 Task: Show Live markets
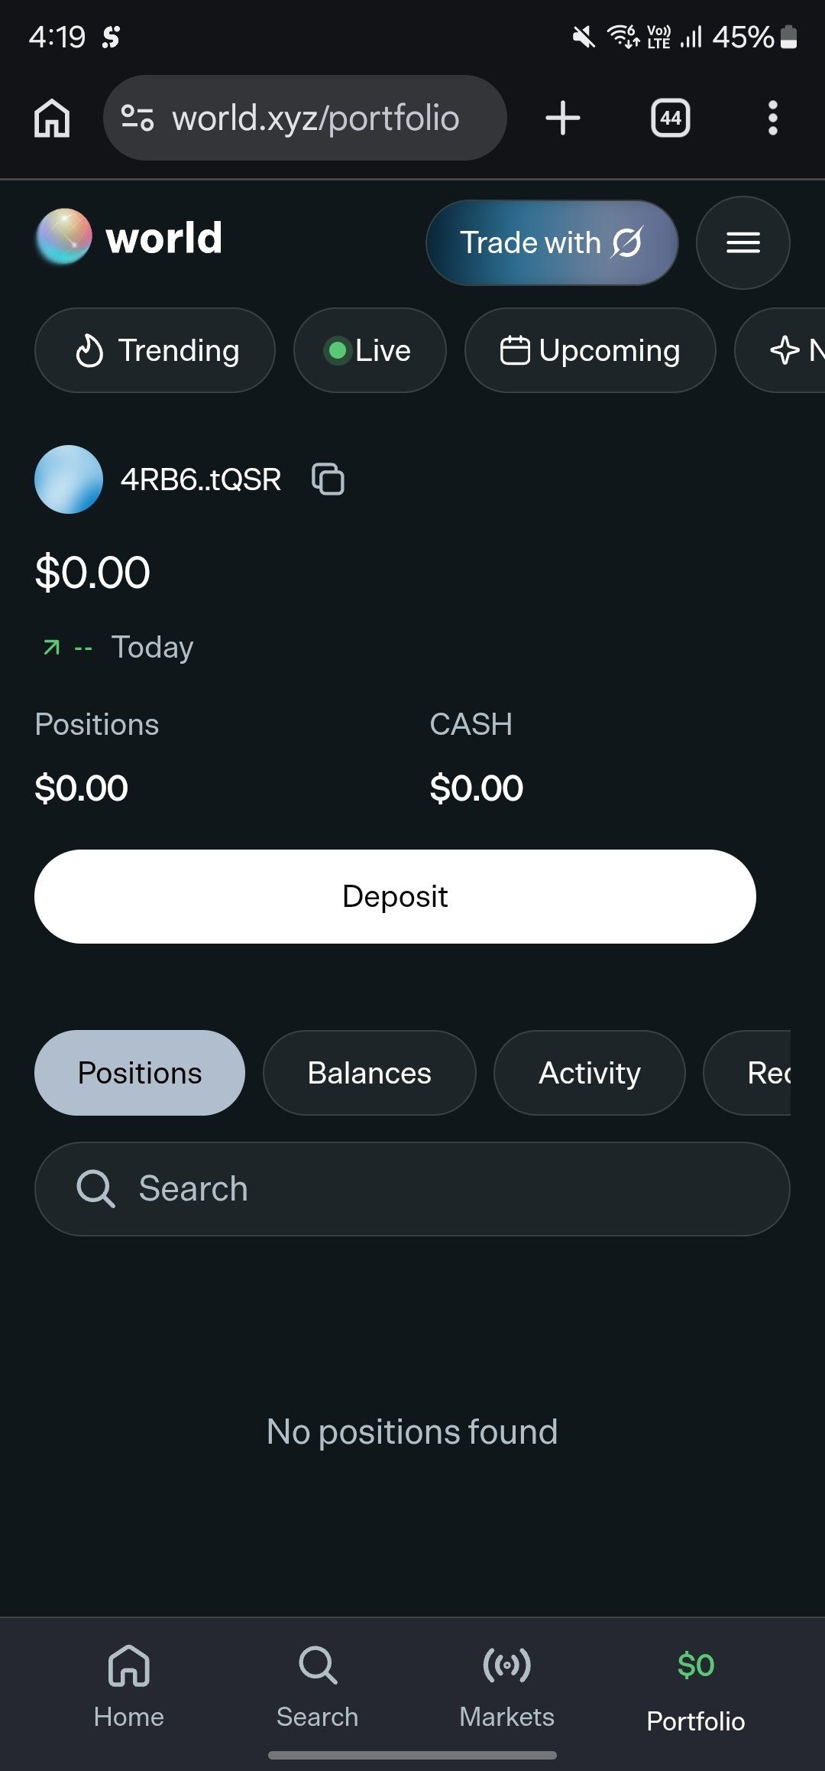[370, 350]
